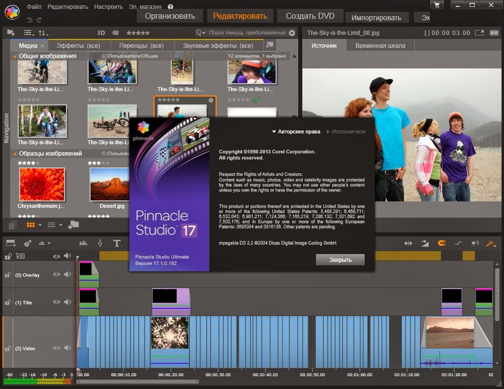Click the tags filter icon in library toolbar
This screenshot has width=504, height=389.
pyautogui.click(x=115, y=33)
